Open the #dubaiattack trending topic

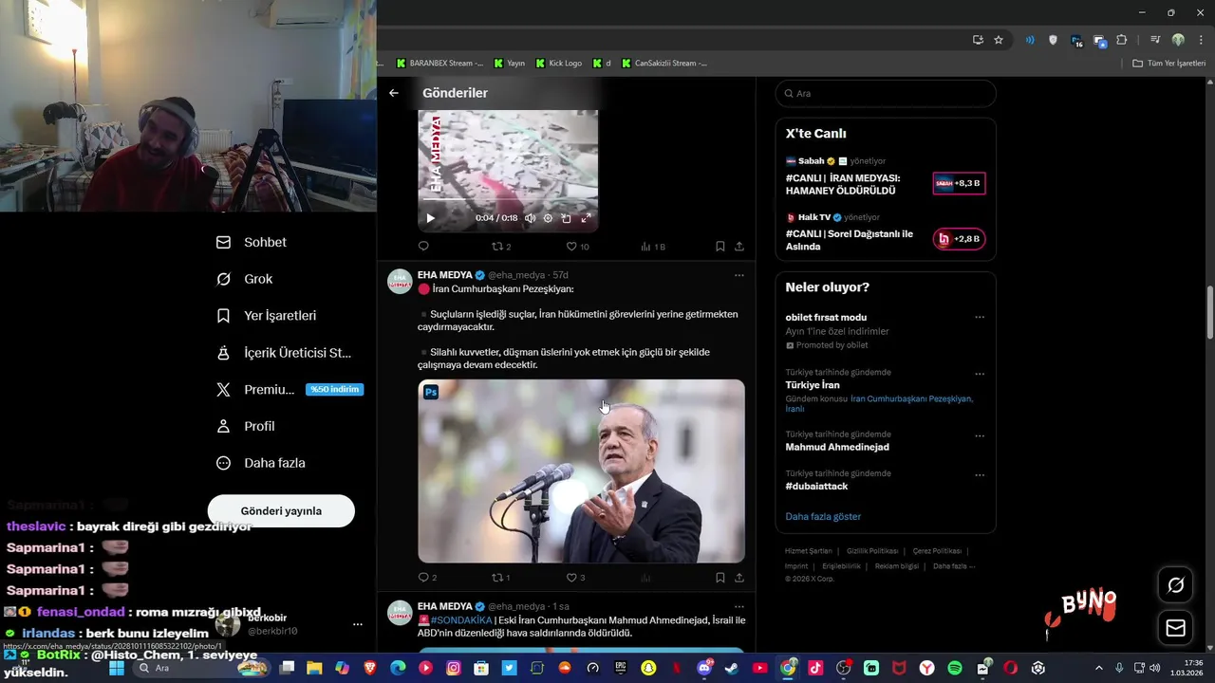point(816,487)
